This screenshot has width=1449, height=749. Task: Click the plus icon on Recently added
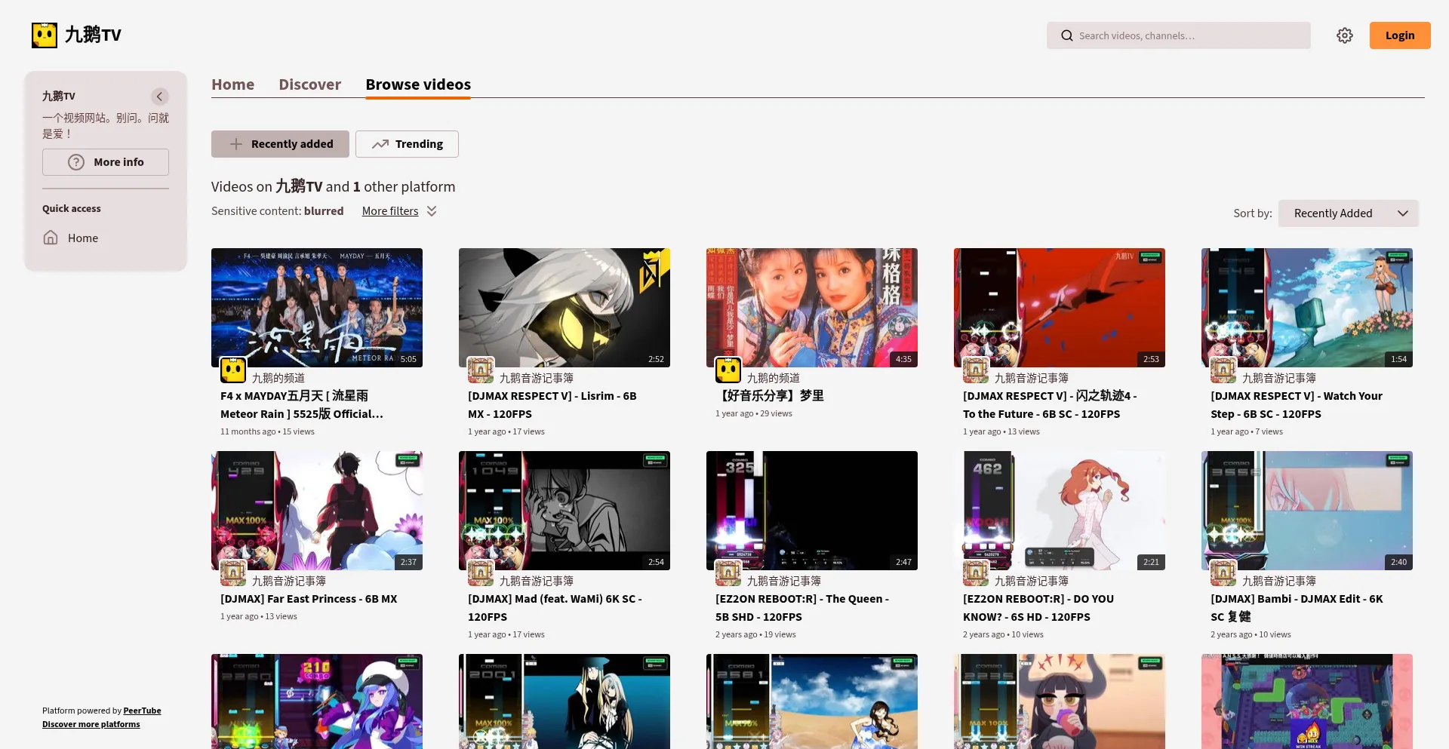coord(236,144)
